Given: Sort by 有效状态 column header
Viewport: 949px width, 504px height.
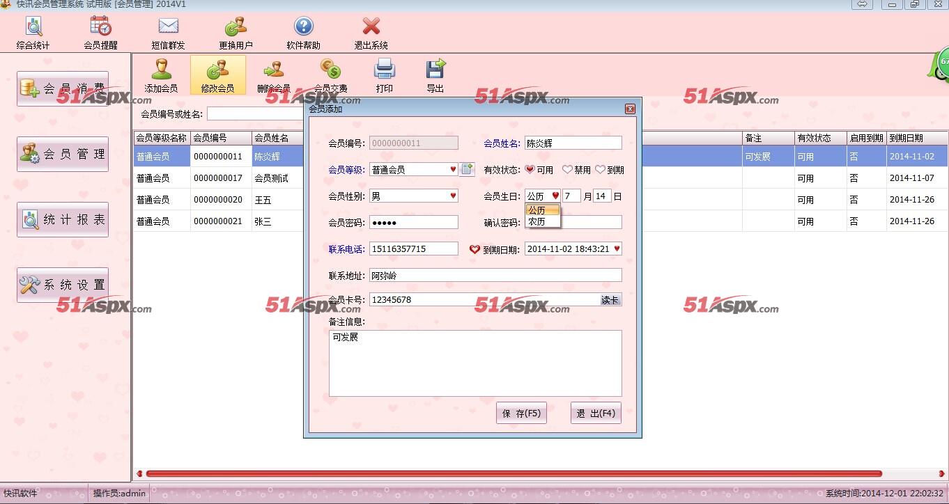Looking at the screenshot, I should coord(821,138).
